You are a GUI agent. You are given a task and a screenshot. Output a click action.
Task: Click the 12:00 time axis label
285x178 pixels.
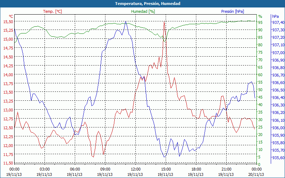point(136,169)
